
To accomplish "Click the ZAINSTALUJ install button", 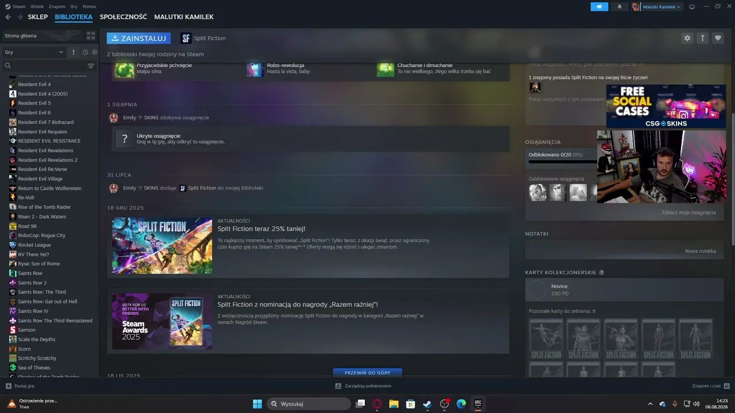I will [x=138, y=38].
